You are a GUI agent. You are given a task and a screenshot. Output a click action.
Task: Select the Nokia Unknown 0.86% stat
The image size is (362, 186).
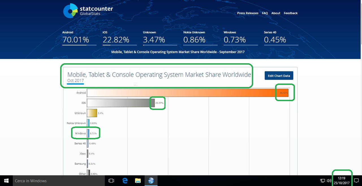point(200,38)
